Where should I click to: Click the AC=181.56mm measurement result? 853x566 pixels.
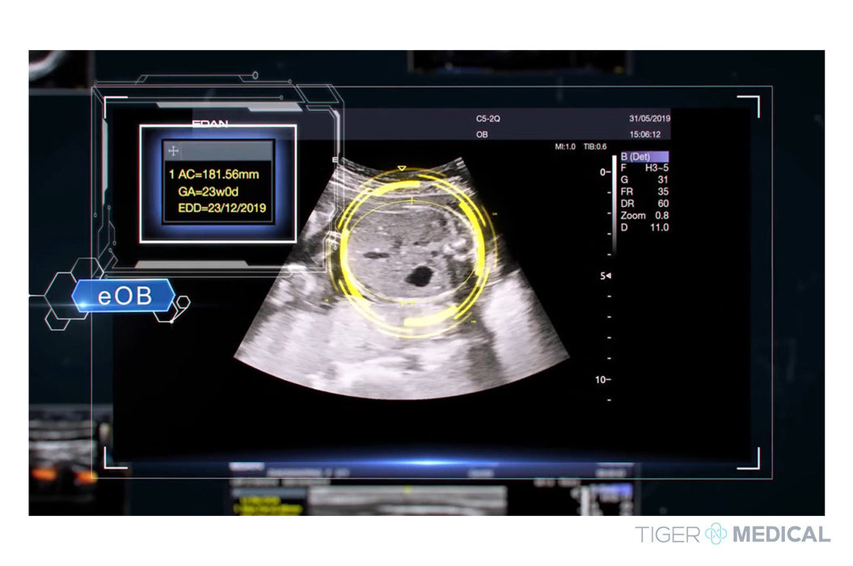pyautogui.click(x=213, y=175)
